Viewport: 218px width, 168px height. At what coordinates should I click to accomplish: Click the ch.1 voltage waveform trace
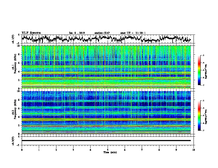point(106,39)
